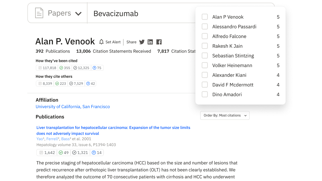322x181 pixels.
Task: Click author link Ferrell
Action: click(x=52, y=139)
